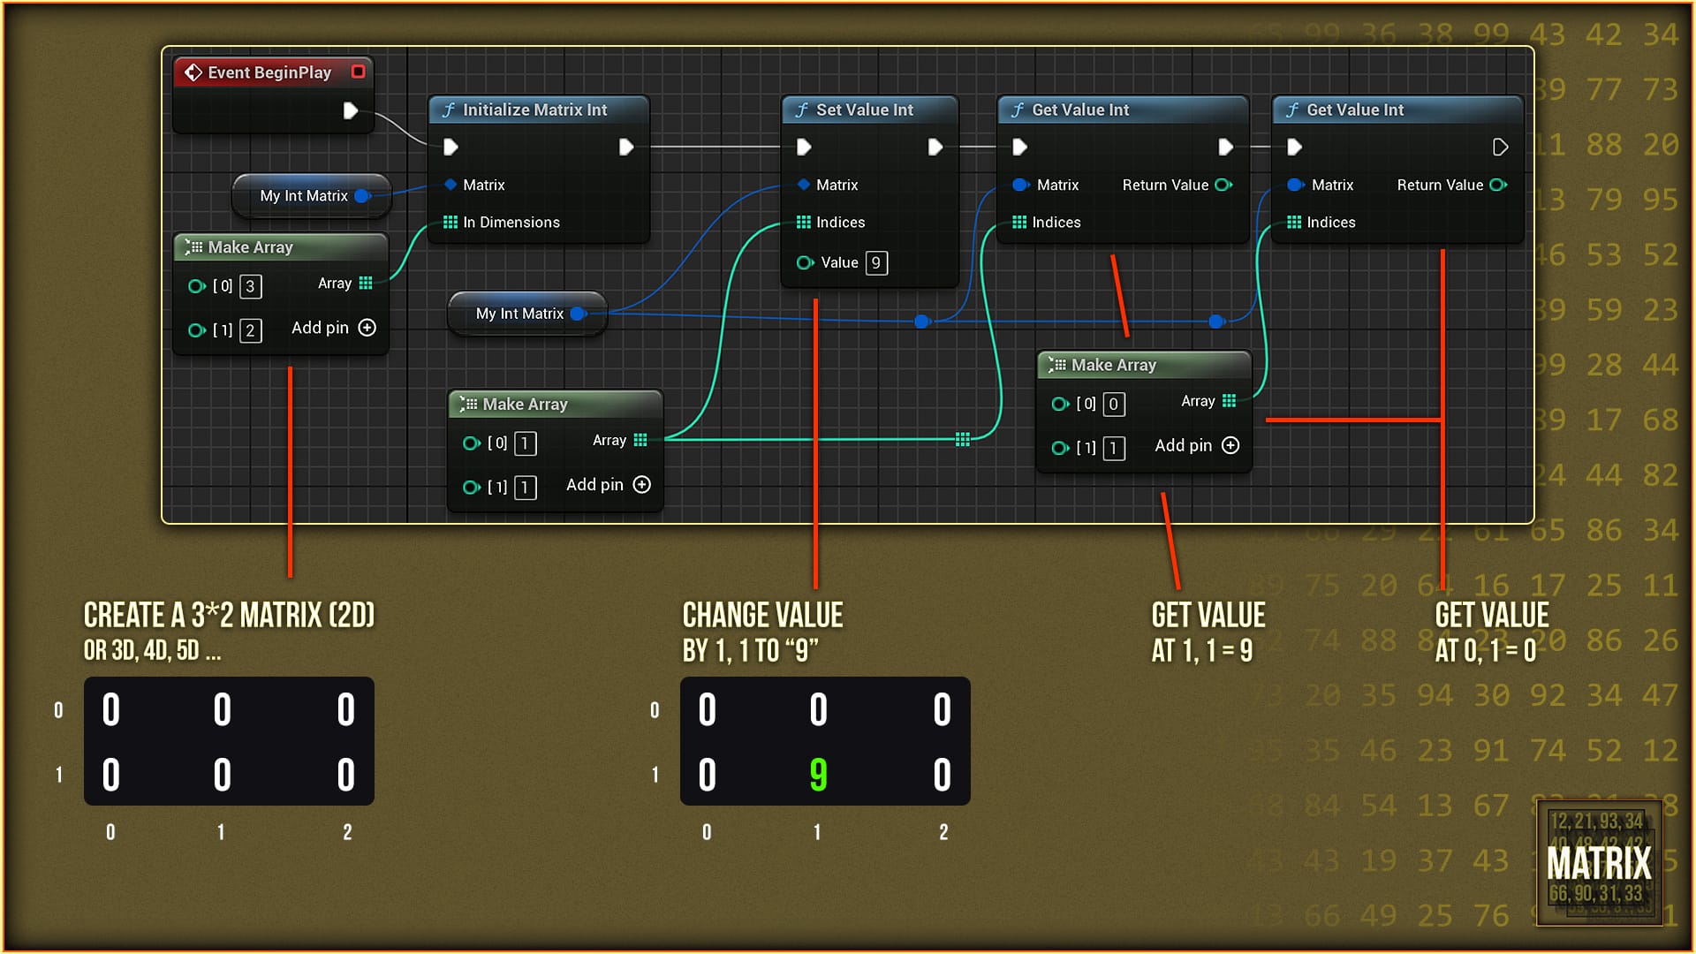Screen dimensions: 1696x954
Task: Click the Initialize Matrix Int node header
Action: (534, 110)
